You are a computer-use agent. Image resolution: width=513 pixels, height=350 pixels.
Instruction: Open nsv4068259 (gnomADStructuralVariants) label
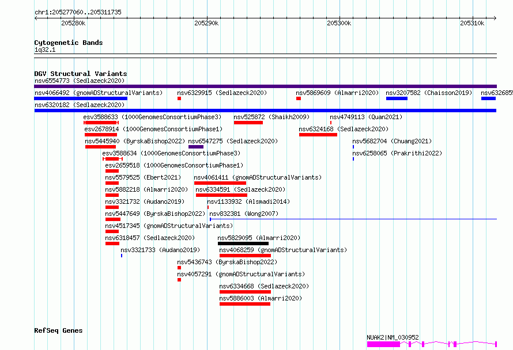(284, 250)
